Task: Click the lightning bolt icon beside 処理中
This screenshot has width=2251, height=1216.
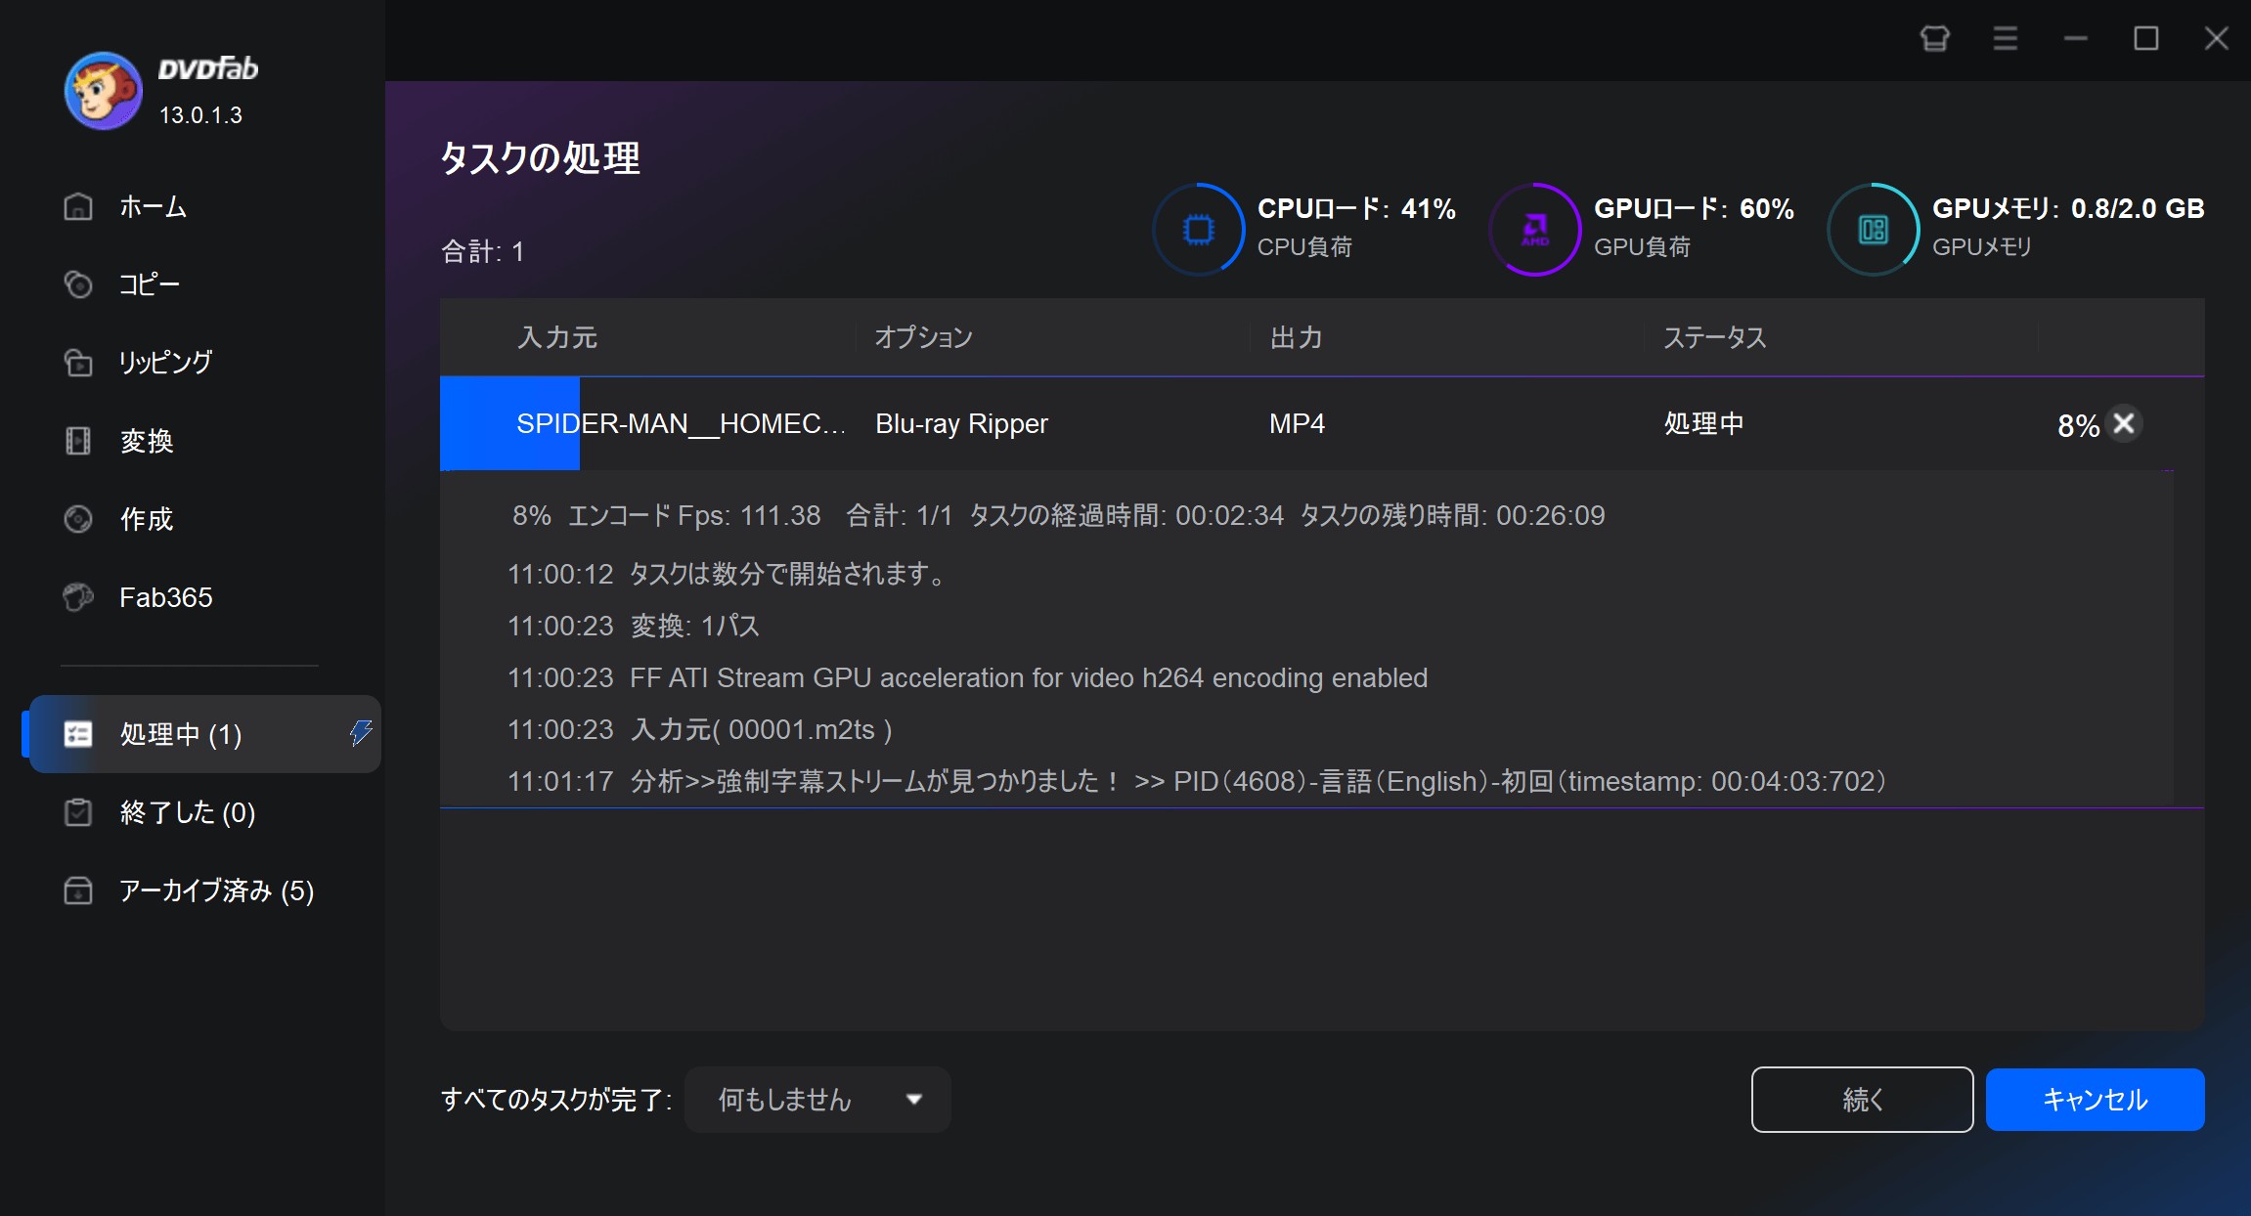Action: point(361,733)
